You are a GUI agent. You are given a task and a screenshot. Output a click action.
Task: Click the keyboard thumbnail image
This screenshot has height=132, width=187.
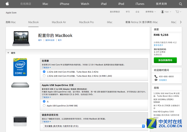(20, 121)
